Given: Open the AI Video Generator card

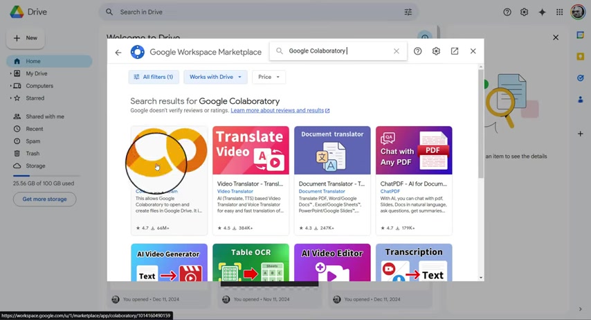Looking at the screenshot, I should coord(170,263).
